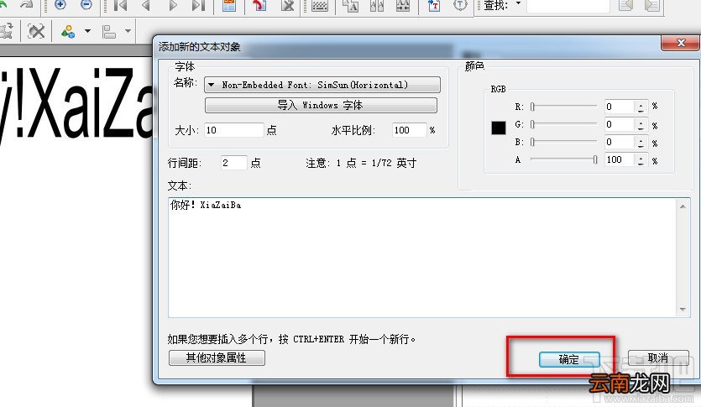Open the 查找 search options dropdown arrow
The image size is (701, 407).
click(519, 3)
